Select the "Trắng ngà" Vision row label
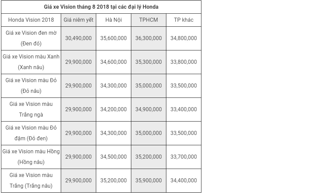Image resolution: width=321 pixels, height=193 pixels. pos(31,109)
